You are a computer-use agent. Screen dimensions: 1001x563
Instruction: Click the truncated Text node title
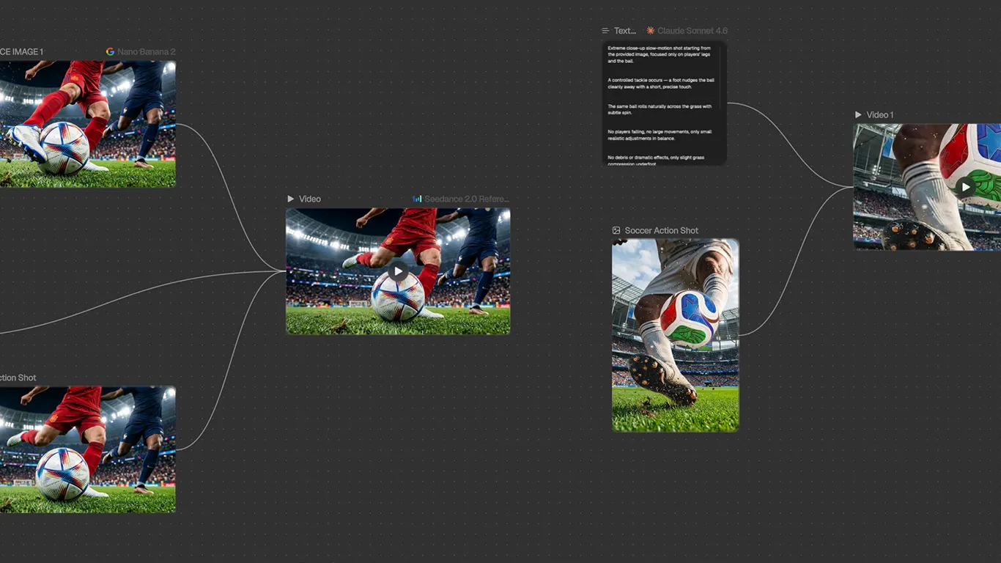tap(625, 31)
